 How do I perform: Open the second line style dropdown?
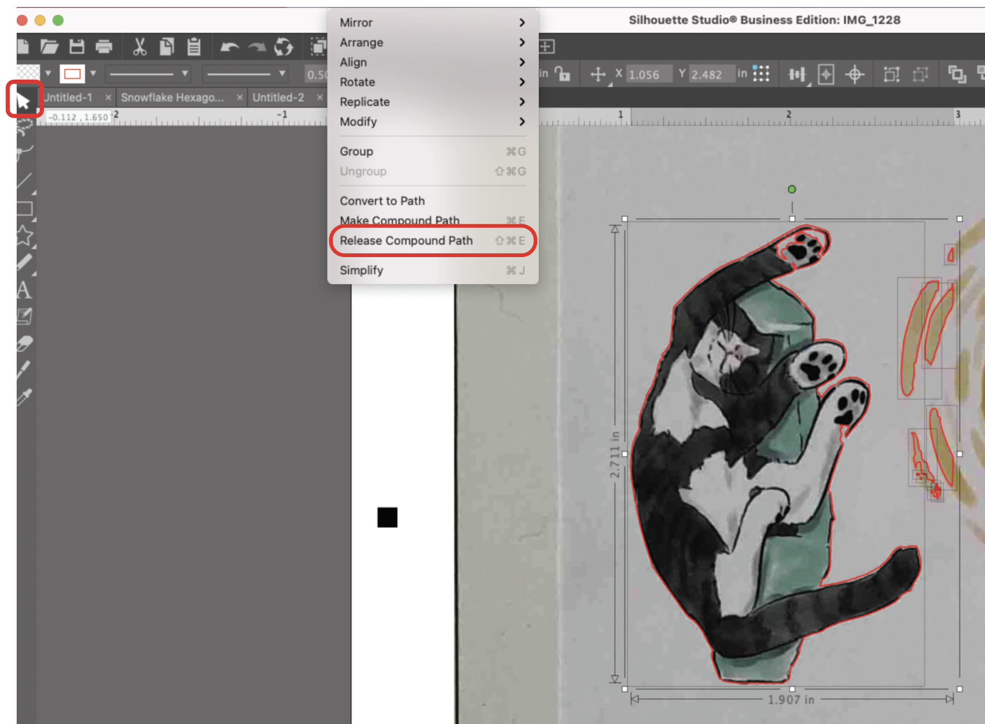click(x=245, y=73)
